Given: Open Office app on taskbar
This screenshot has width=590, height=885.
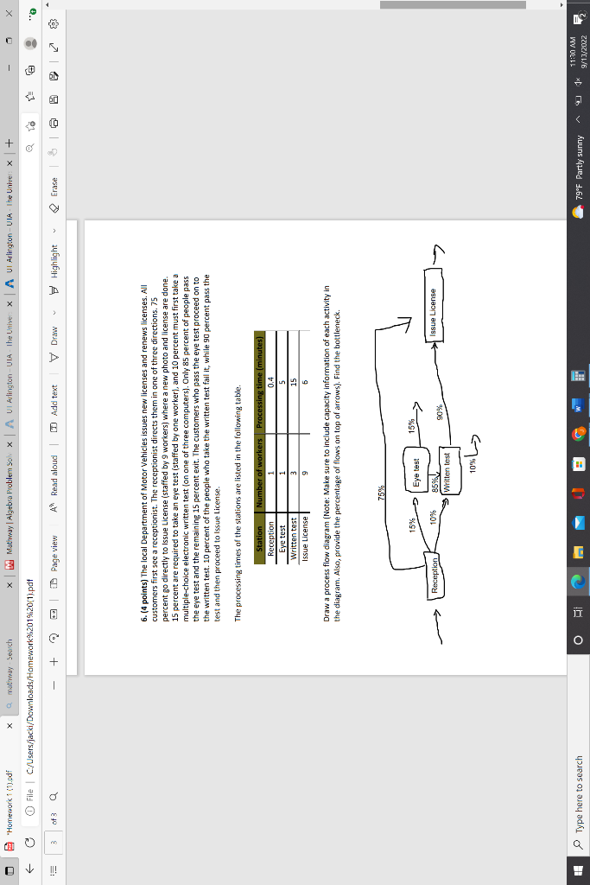Looking at the screenshot, I should click(x=578, y=493).
